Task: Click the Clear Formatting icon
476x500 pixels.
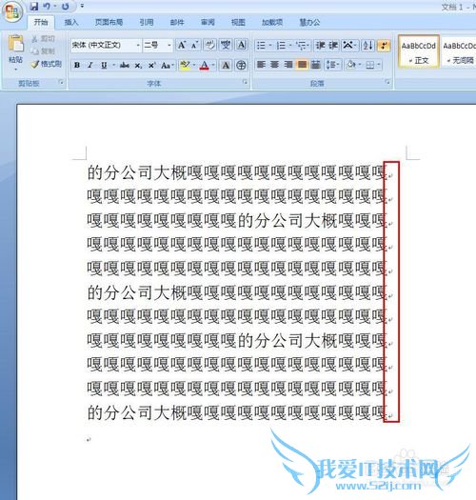Action: [210, 46]
